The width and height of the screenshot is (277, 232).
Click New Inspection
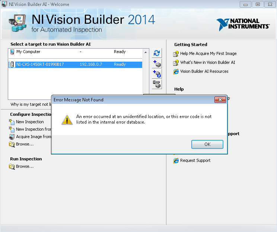pyautogui.click(x=30, y=122)
